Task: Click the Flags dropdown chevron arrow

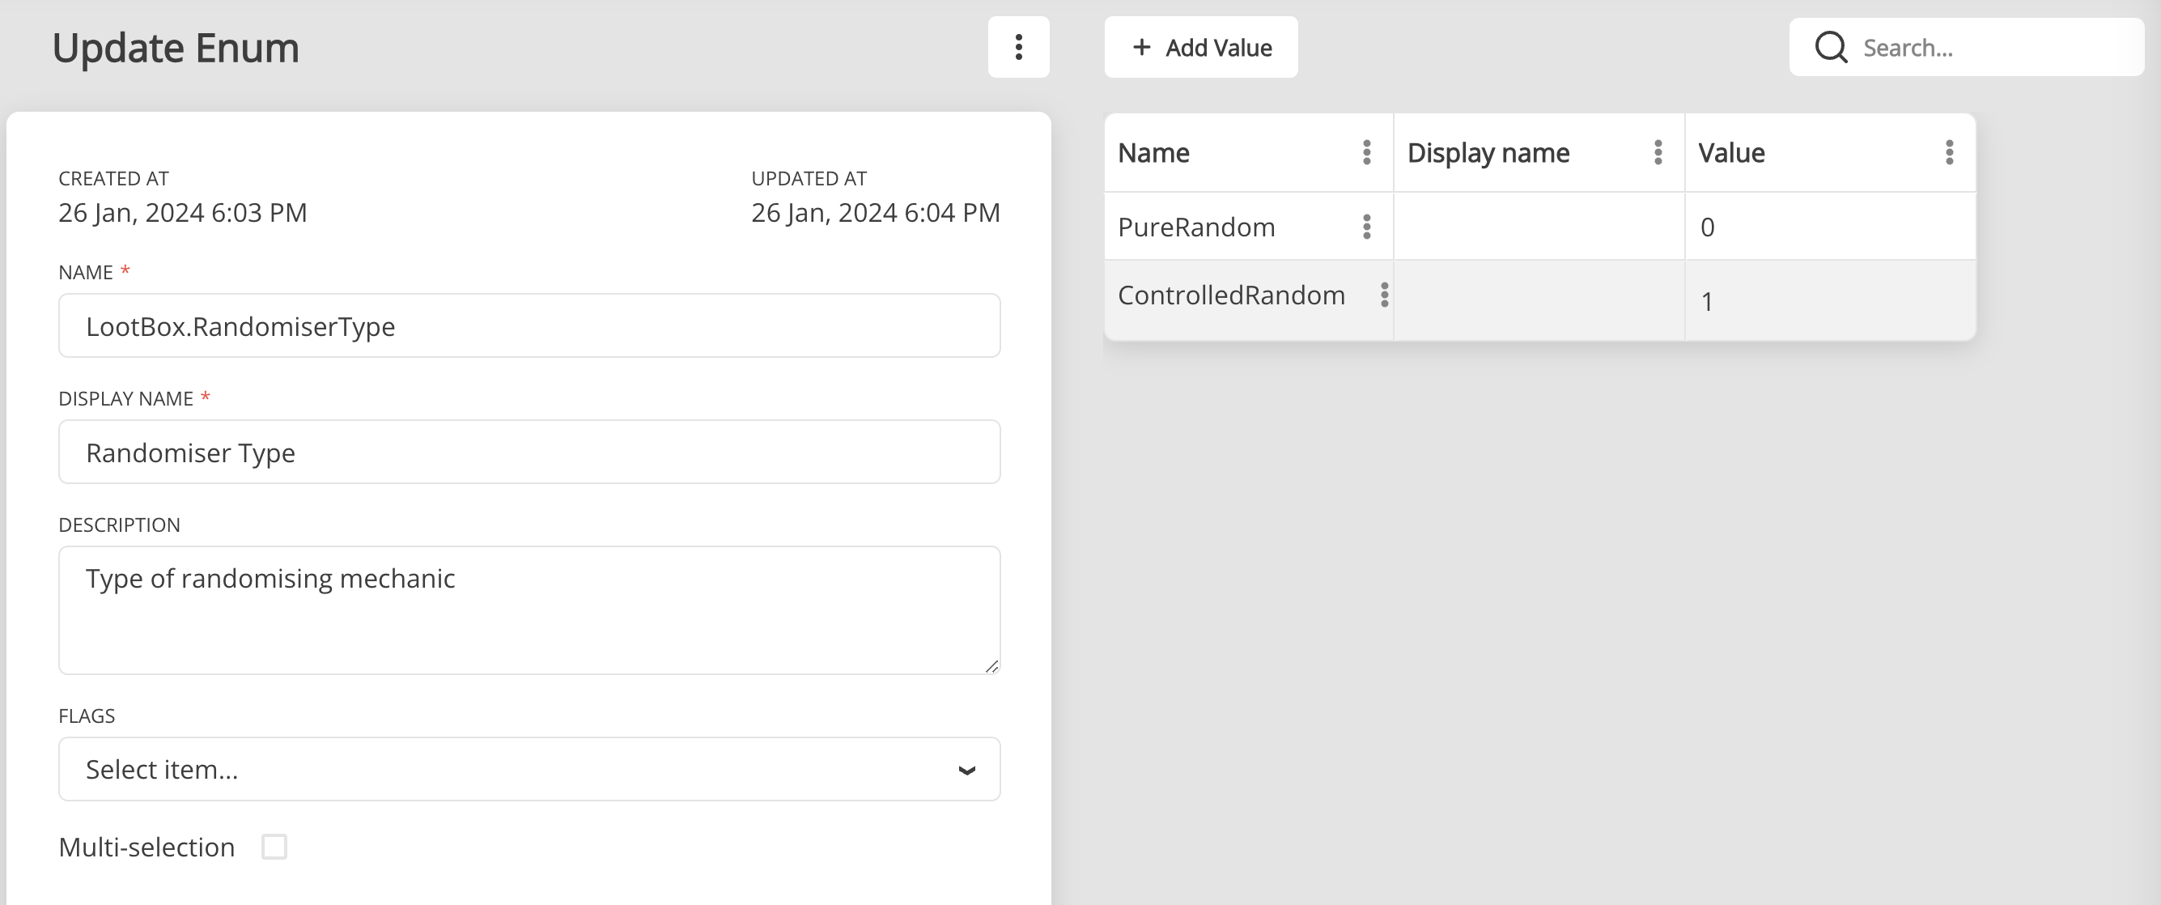Action: pyautogui.click(x=966, y=770)
